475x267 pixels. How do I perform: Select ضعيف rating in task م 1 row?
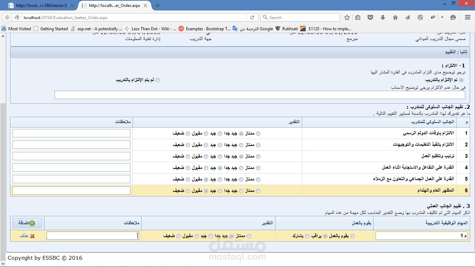pyautogui.click(x=179, y=236)
